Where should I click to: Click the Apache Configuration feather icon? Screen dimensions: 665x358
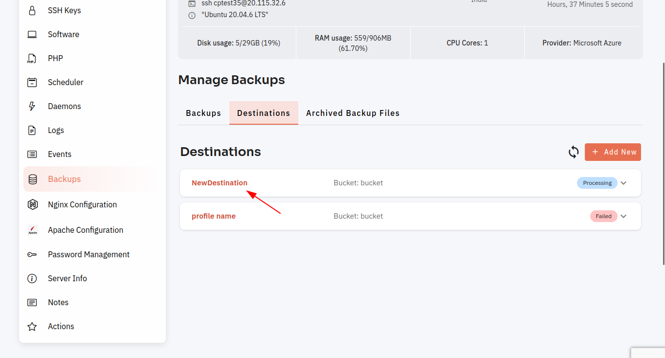[x=33, y=230]
